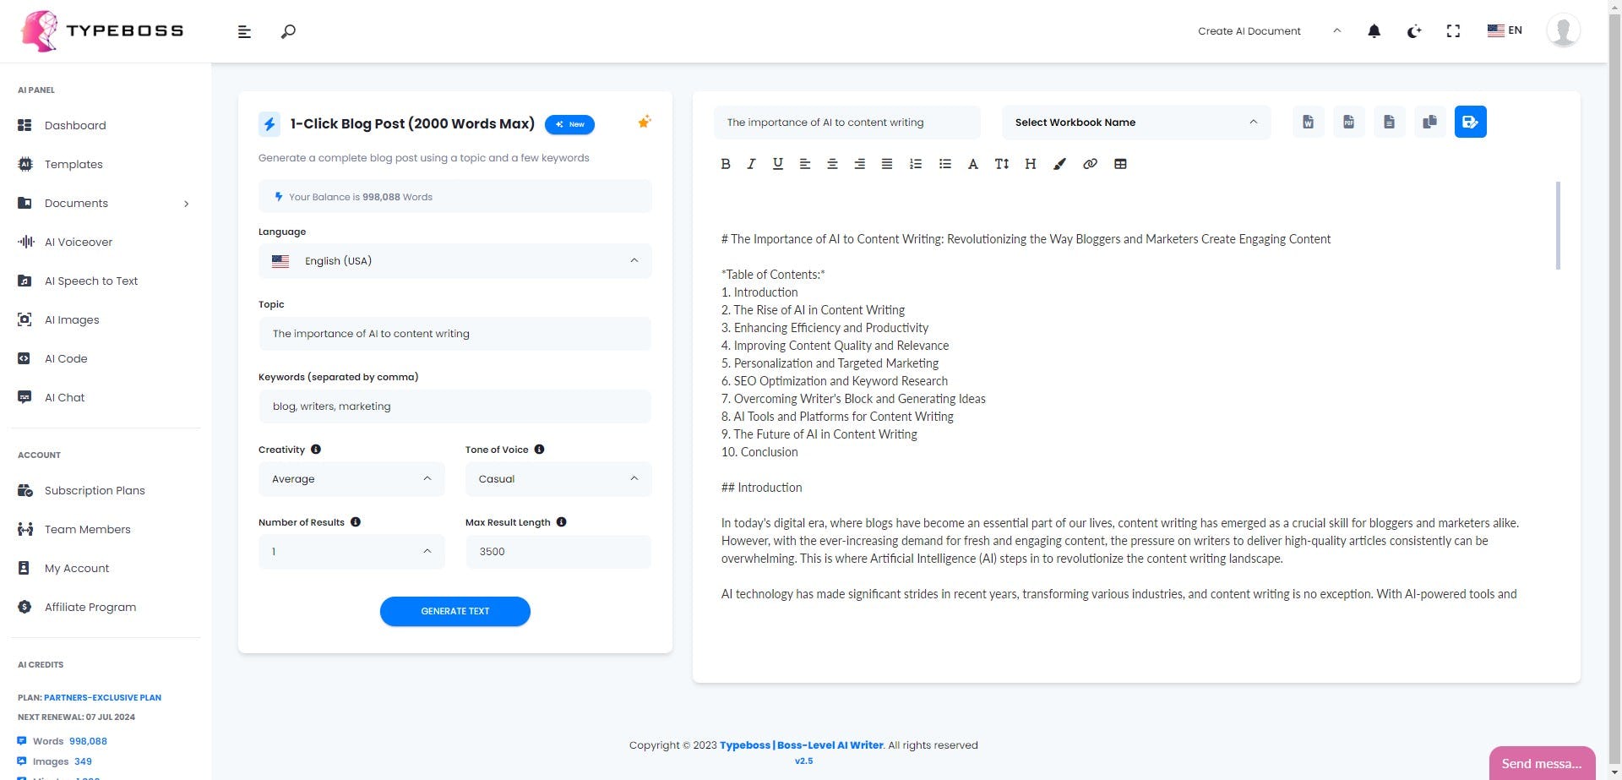Open font family tool (A icon)
This screenshot has height=780, width=1622.
[x=972, y=164]
